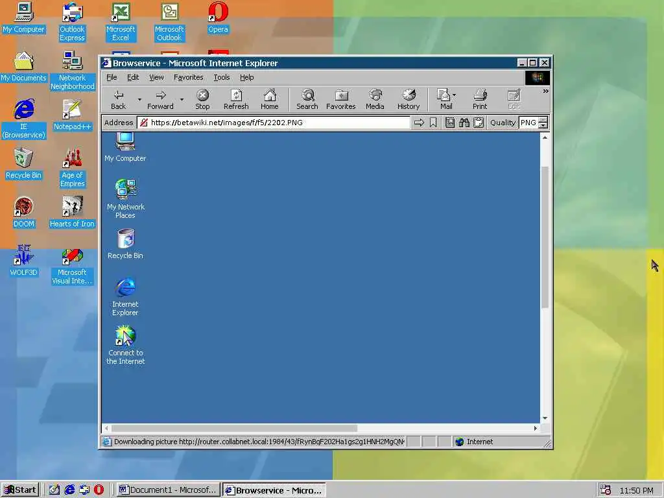Viewport: 664px width, 498px height.
Task: Click the Forward toolbar button
Action: [160, 99]
